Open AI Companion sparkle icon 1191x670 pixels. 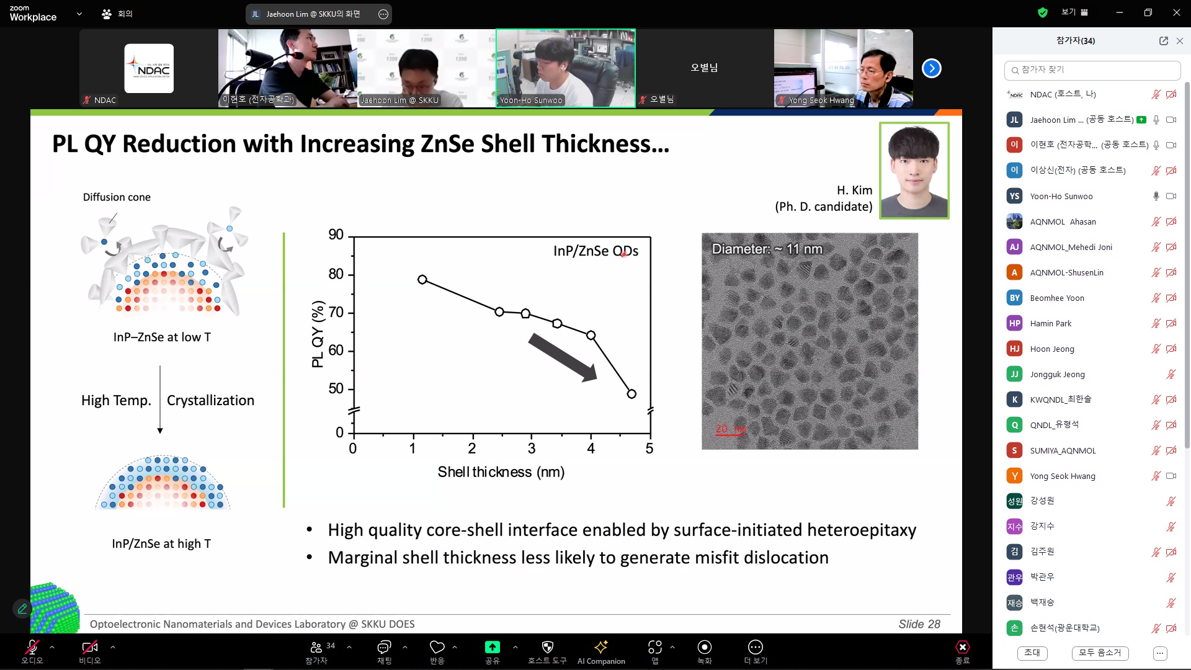601,647
